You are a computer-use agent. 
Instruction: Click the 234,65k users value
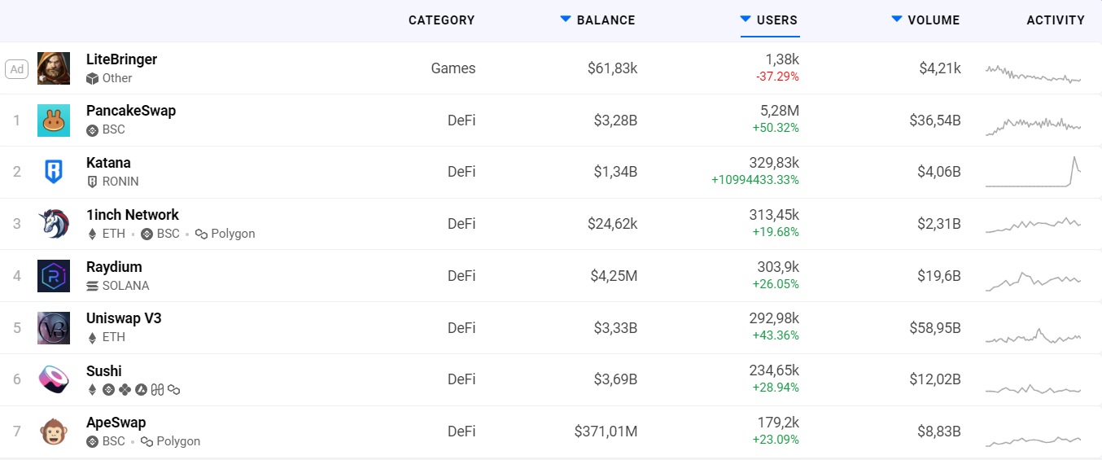tap(774, 371)
